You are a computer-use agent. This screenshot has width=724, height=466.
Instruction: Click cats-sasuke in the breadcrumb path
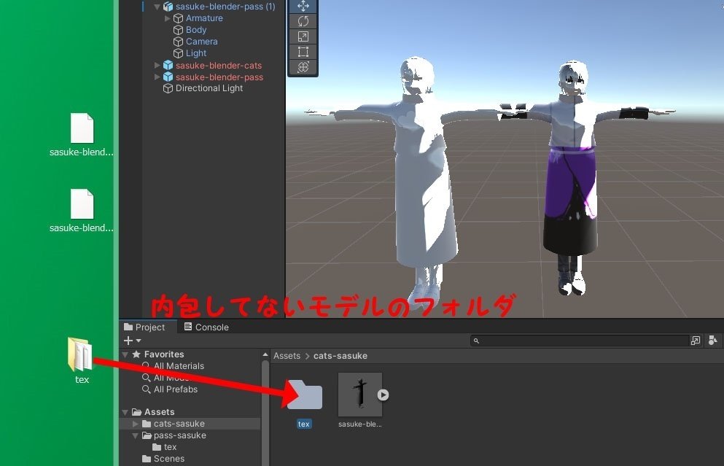(340, 356)
